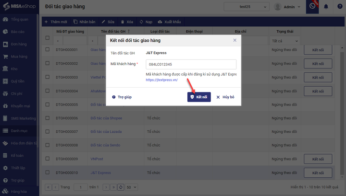Open the Trạng thái Tất cả filter
The width and height of the screenshot is (346, 196).
click(x=284, y=41)
